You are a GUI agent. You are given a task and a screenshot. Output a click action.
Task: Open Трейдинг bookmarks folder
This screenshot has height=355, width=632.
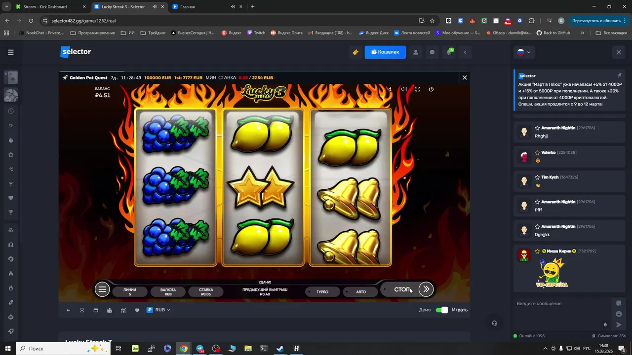tap(153, 33)
